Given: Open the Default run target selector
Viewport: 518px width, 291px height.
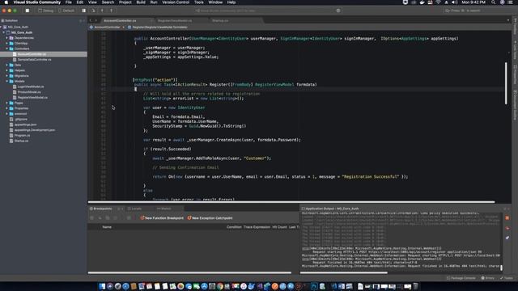Looking at the screenshot, I should (66, 11).
